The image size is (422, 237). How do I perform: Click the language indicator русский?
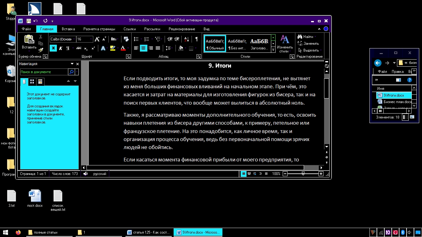coord(100,174)
